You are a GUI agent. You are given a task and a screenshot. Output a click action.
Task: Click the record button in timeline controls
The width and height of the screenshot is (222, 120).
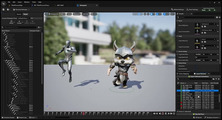pos(163,113)
